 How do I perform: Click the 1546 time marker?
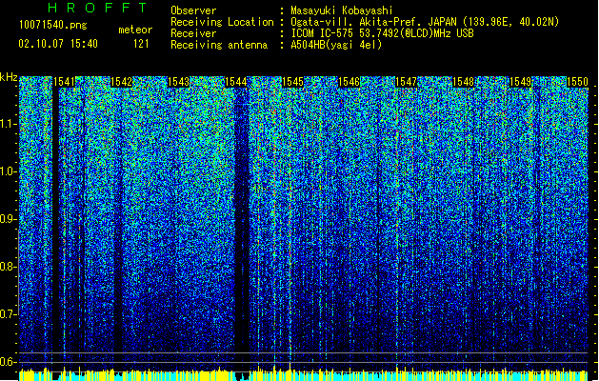tap(349, 82)
